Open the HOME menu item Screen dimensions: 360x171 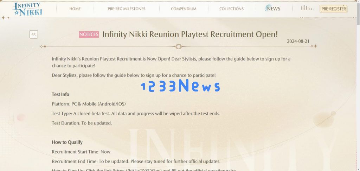pyautogui.click(x=75, y=9)
